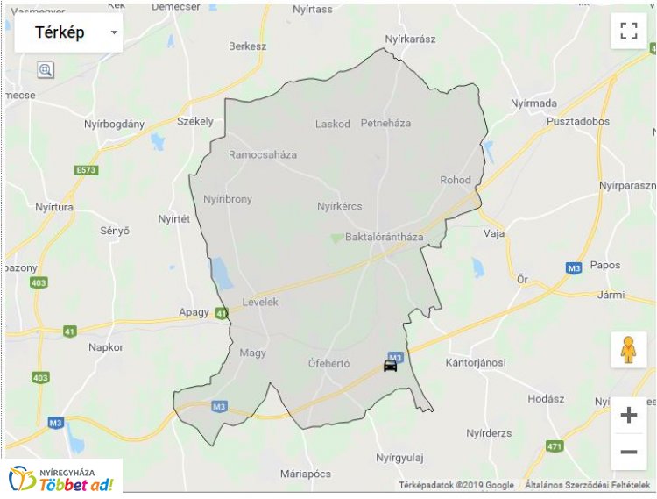Image resolution: width=657 pixels, height=499 pixels.
Task: Zoom out with the minus button
Action: click(x=628, y=452)
